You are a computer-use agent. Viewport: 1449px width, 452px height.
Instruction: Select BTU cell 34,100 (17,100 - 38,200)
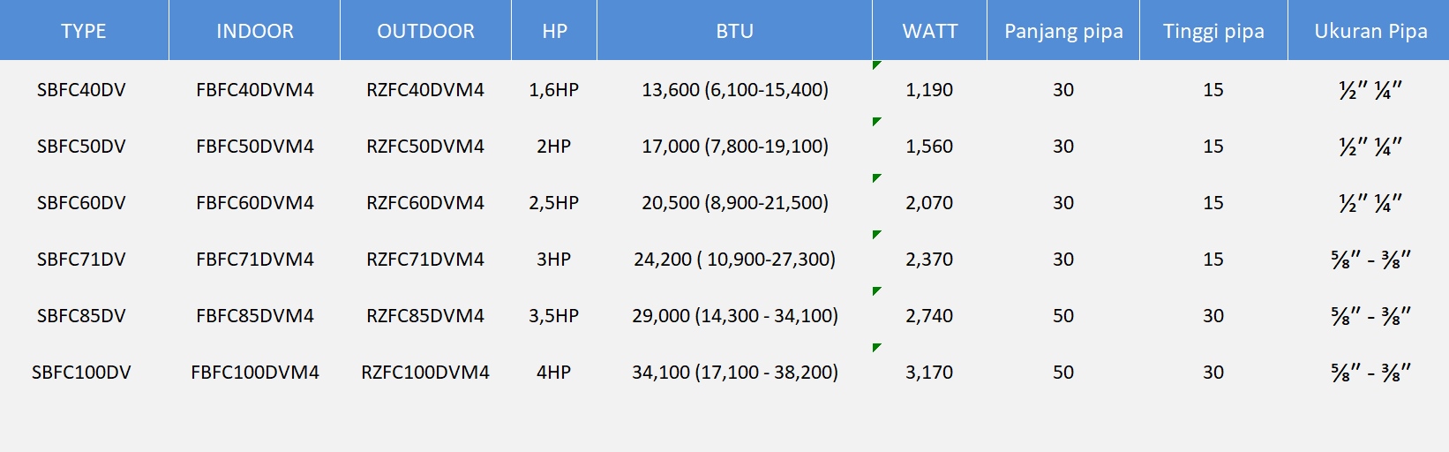[734, 373]
